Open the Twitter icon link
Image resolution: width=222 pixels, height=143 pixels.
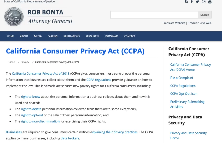tap(197, 2)
